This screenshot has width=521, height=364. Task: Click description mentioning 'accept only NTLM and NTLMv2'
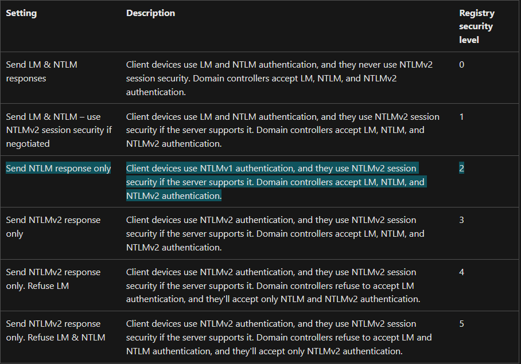tap(273, 285)
